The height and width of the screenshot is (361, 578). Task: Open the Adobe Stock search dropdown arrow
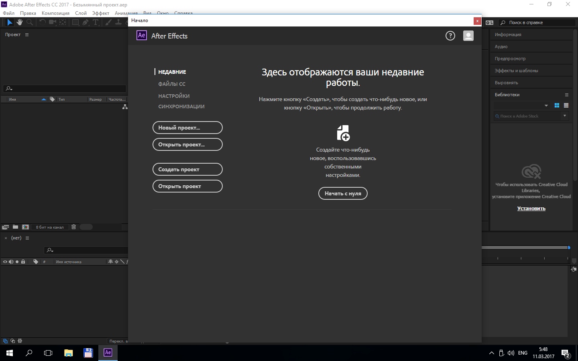tap(565, 116)
